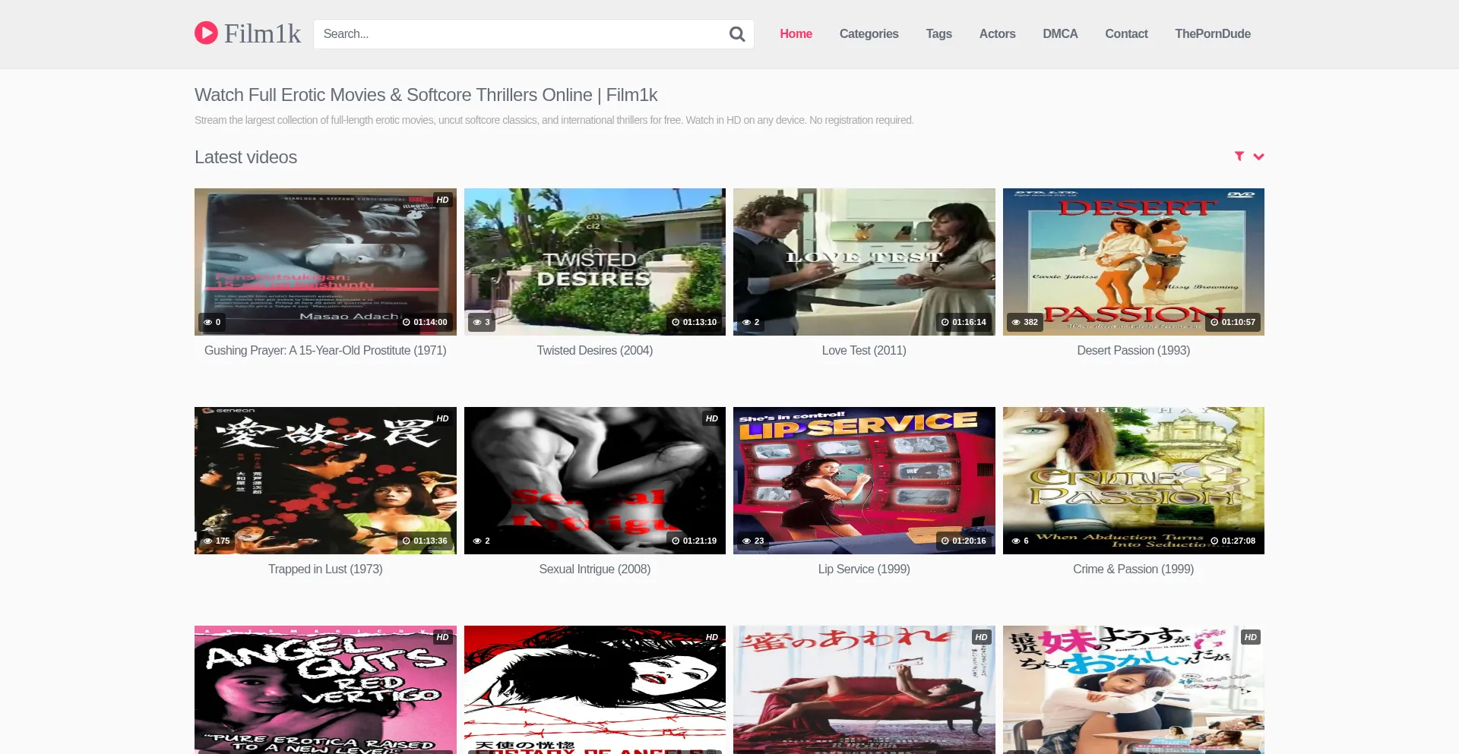Viewport: 1459px width, 754px height.
Task: Click the HD badge on the red-couch poster
Action: tap(982, 637)
